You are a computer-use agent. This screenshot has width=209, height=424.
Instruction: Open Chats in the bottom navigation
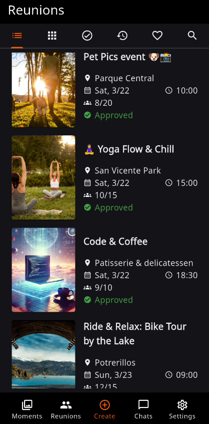pyautogui.click(x=143, y=409)
